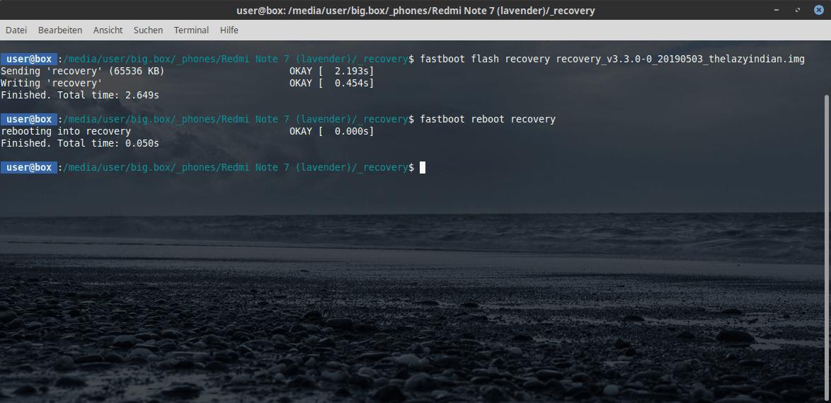Open the Suchen menu
Viewport: 831px width, 403px height.
(x=148, y=30)
